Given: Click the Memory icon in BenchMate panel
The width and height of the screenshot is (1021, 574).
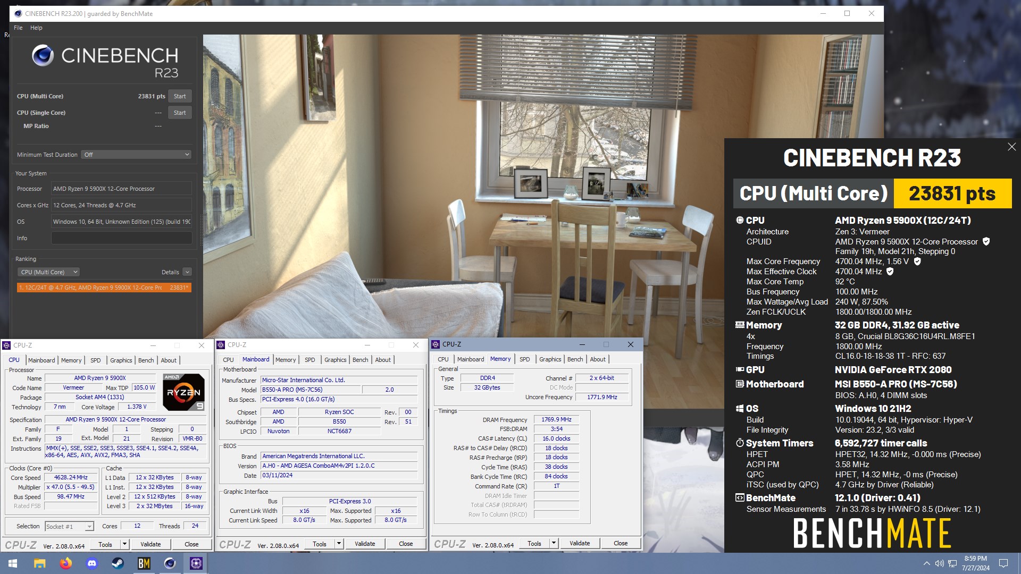Looking at the screenshot, I should 740,325.
